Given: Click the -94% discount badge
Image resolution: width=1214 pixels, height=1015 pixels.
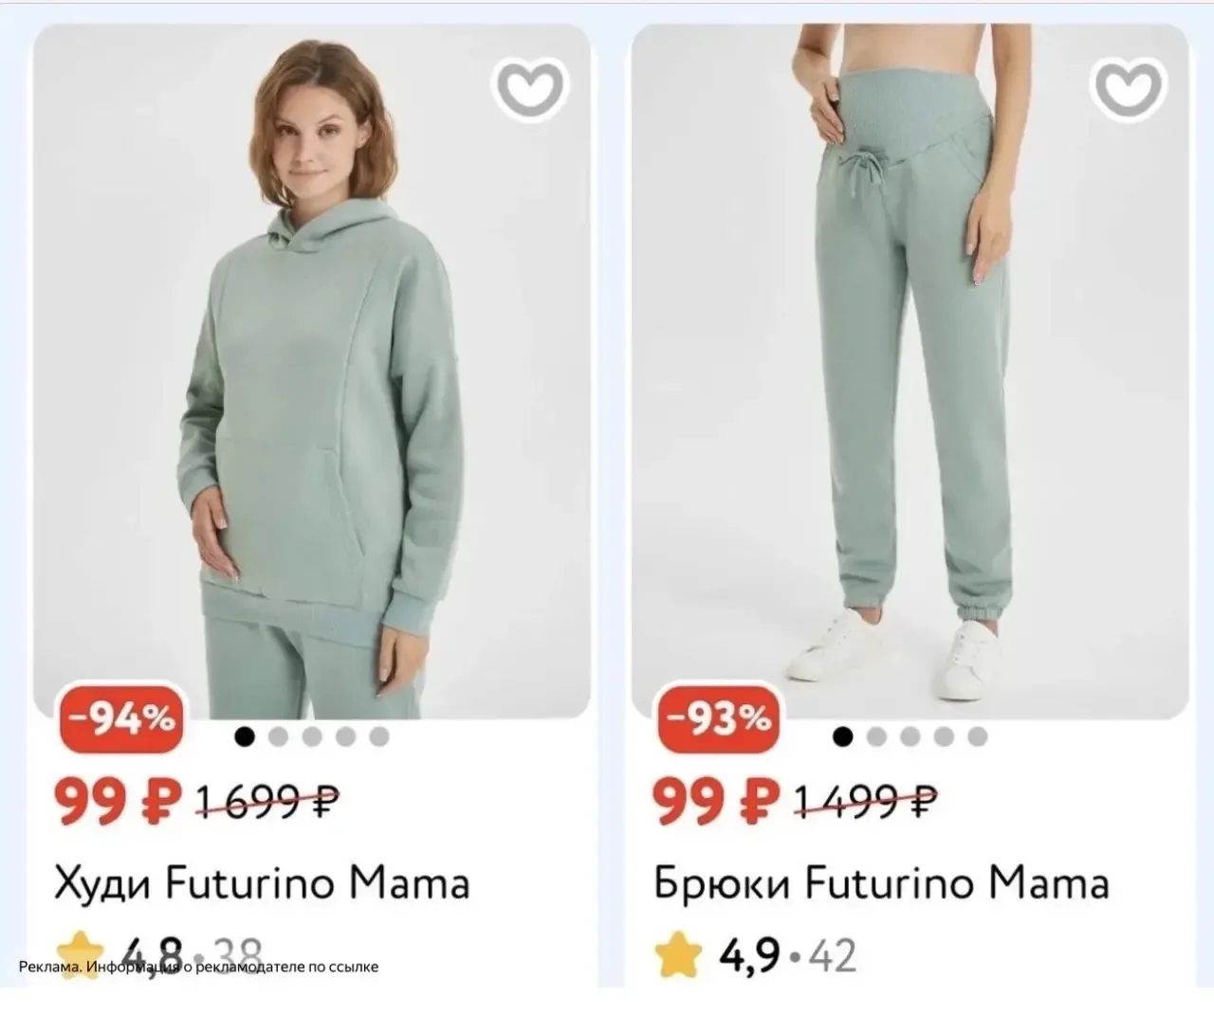Looking at the screenshot, I should pyautogui.click(x=123, y=718).
